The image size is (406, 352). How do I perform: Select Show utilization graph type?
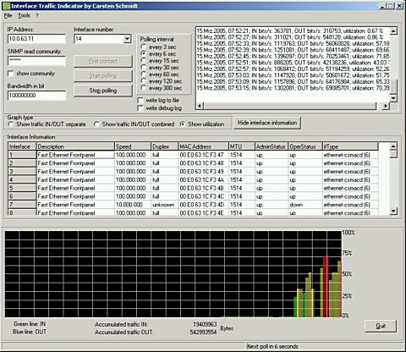tap(183, 124)
